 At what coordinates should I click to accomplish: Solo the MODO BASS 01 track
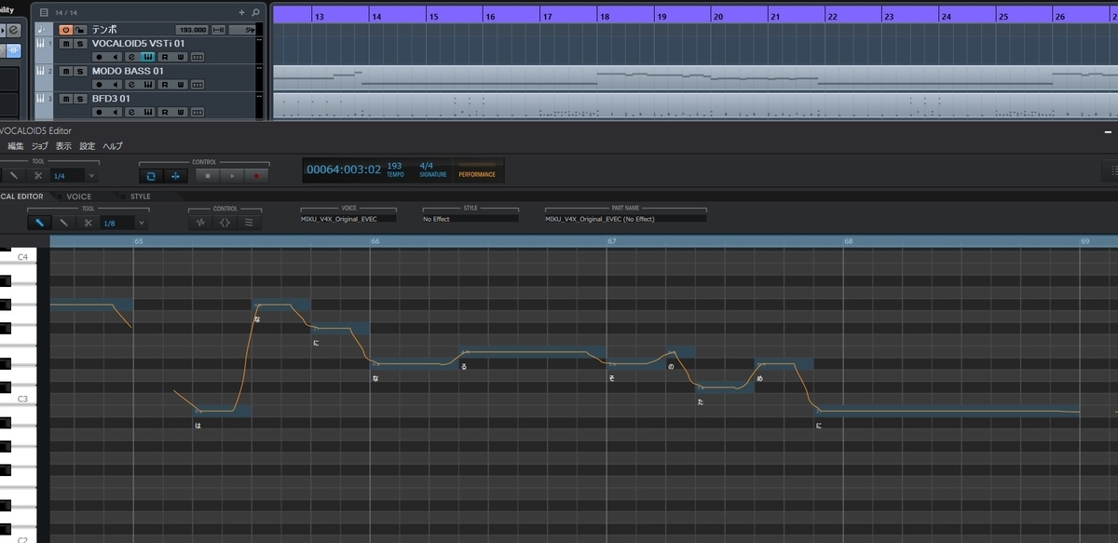click(80, 71)
